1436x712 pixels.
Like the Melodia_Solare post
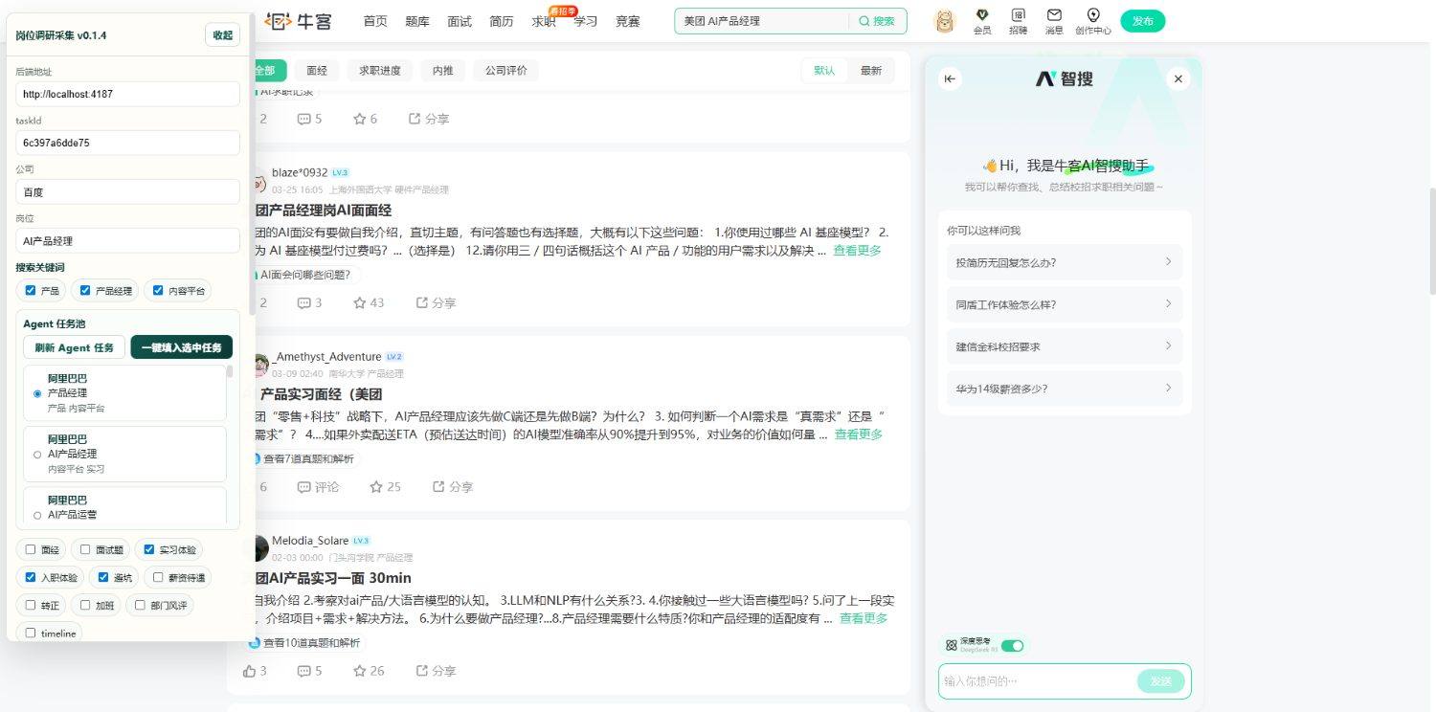coord(256,671)
